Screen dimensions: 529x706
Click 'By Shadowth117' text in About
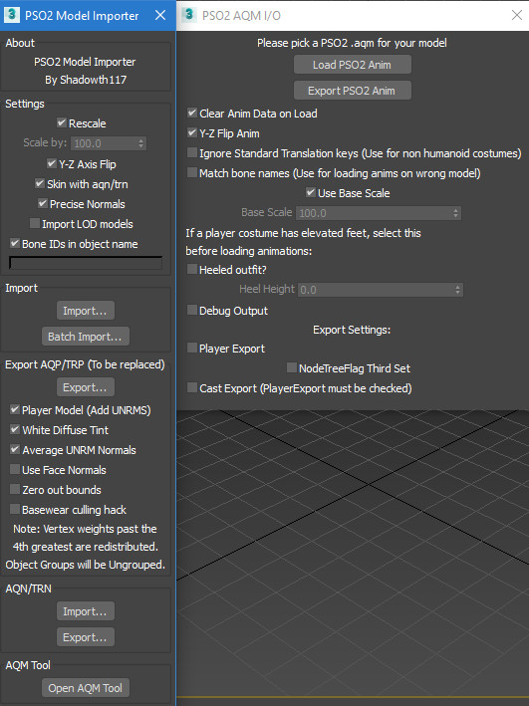[86, 80]
